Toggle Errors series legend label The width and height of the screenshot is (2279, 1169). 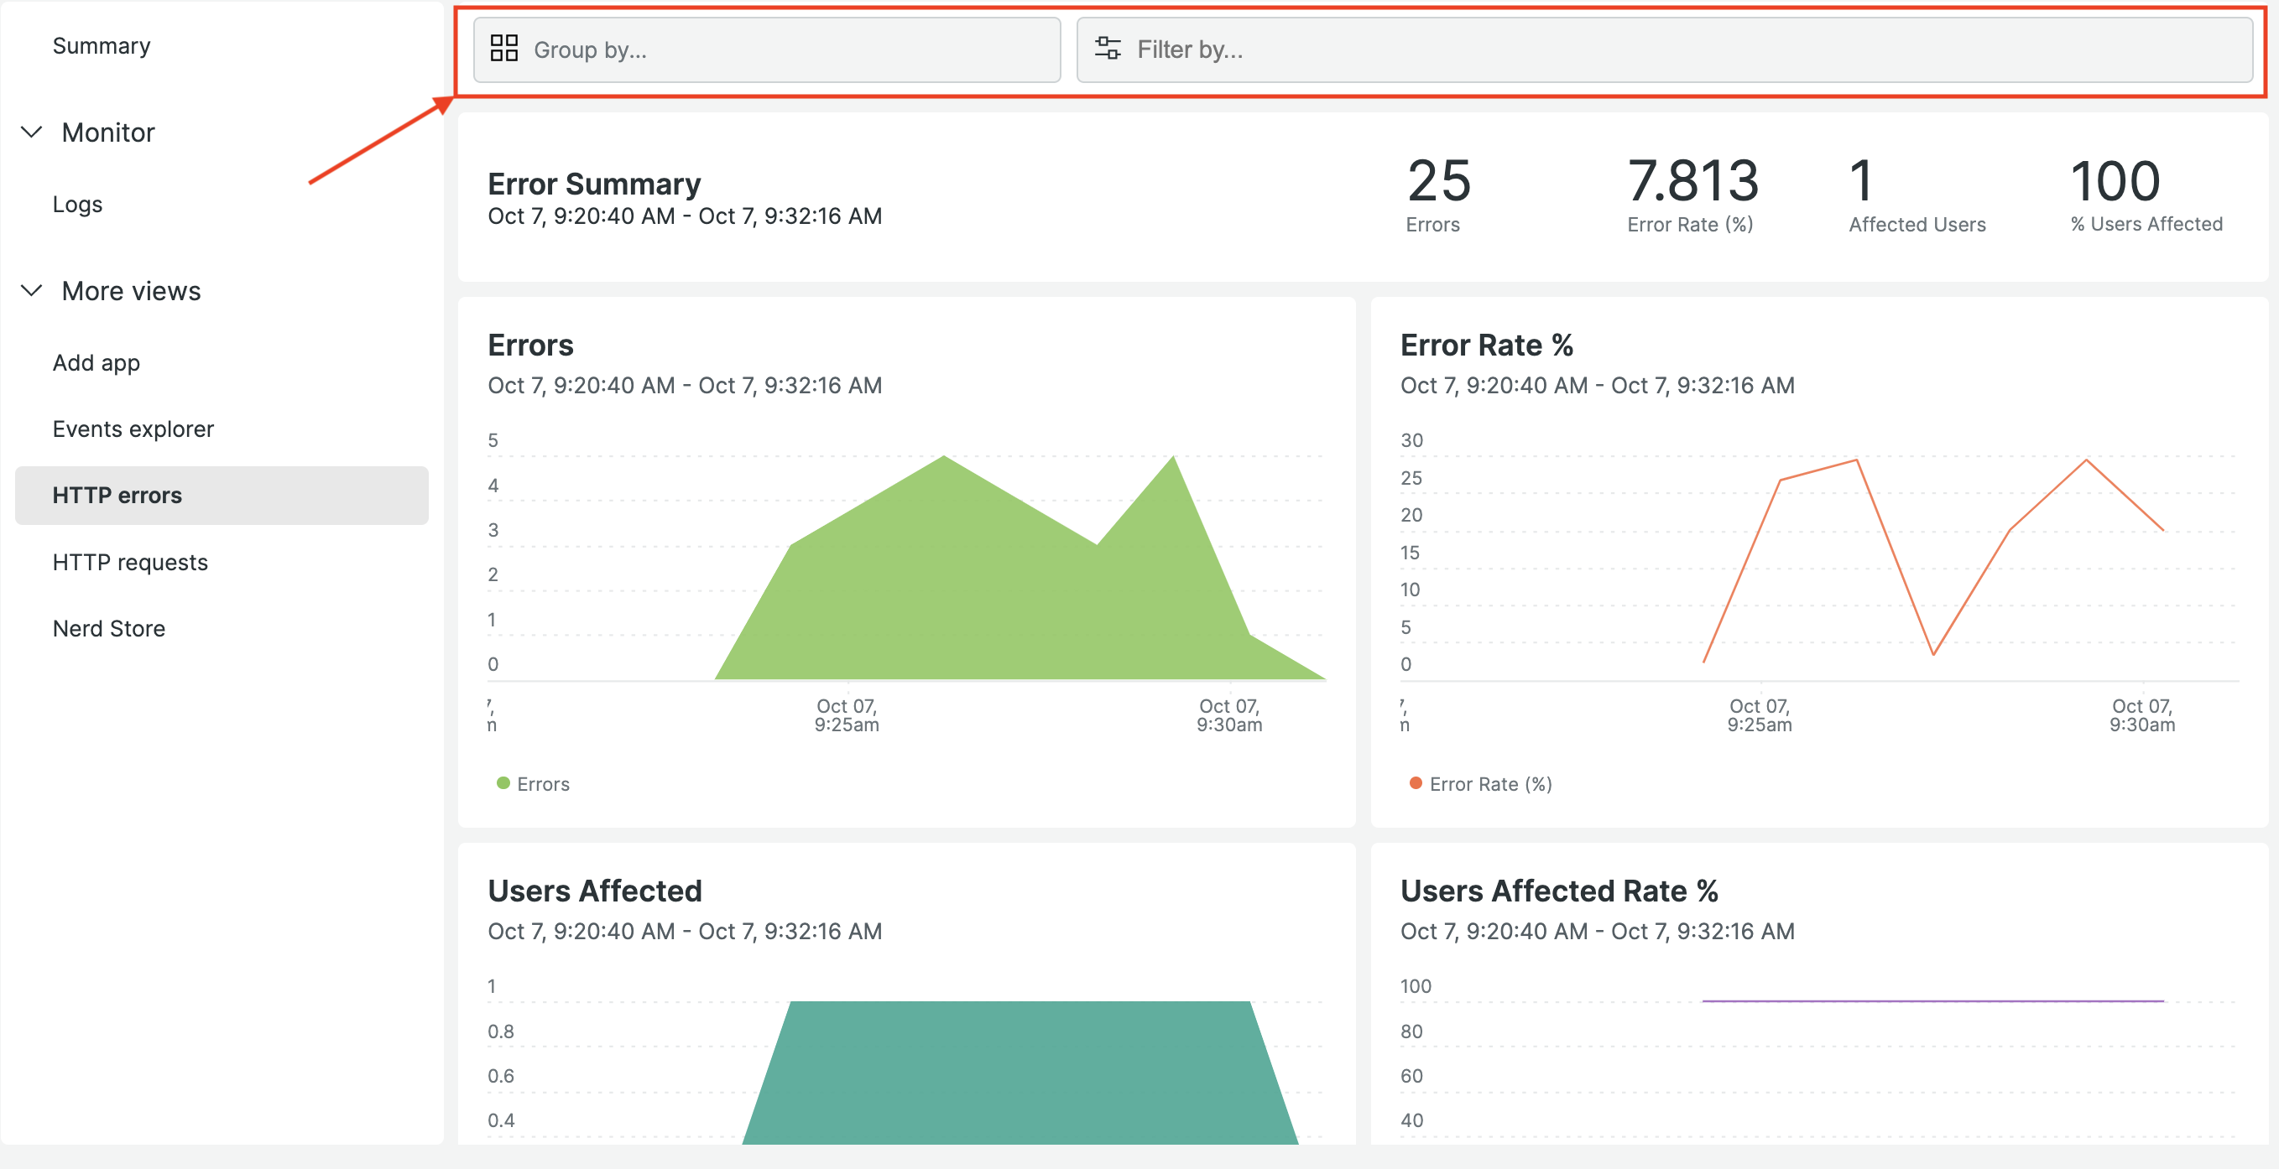click(542, 784)
